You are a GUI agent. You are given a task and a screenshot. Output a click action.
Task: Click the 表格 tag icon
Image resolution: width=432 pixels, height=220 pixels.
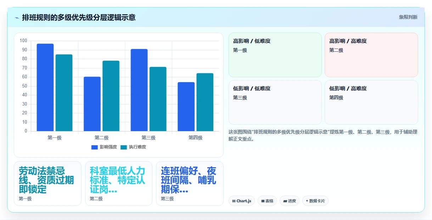pyautogui.click(x=263, y=201)
